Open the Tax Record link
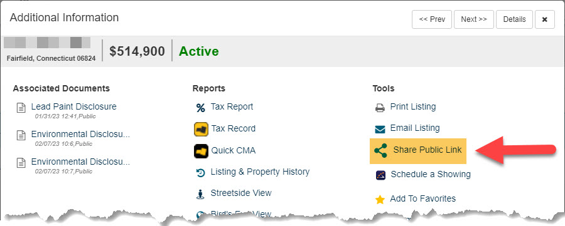 pyautogui.click(x=233, y=128)
